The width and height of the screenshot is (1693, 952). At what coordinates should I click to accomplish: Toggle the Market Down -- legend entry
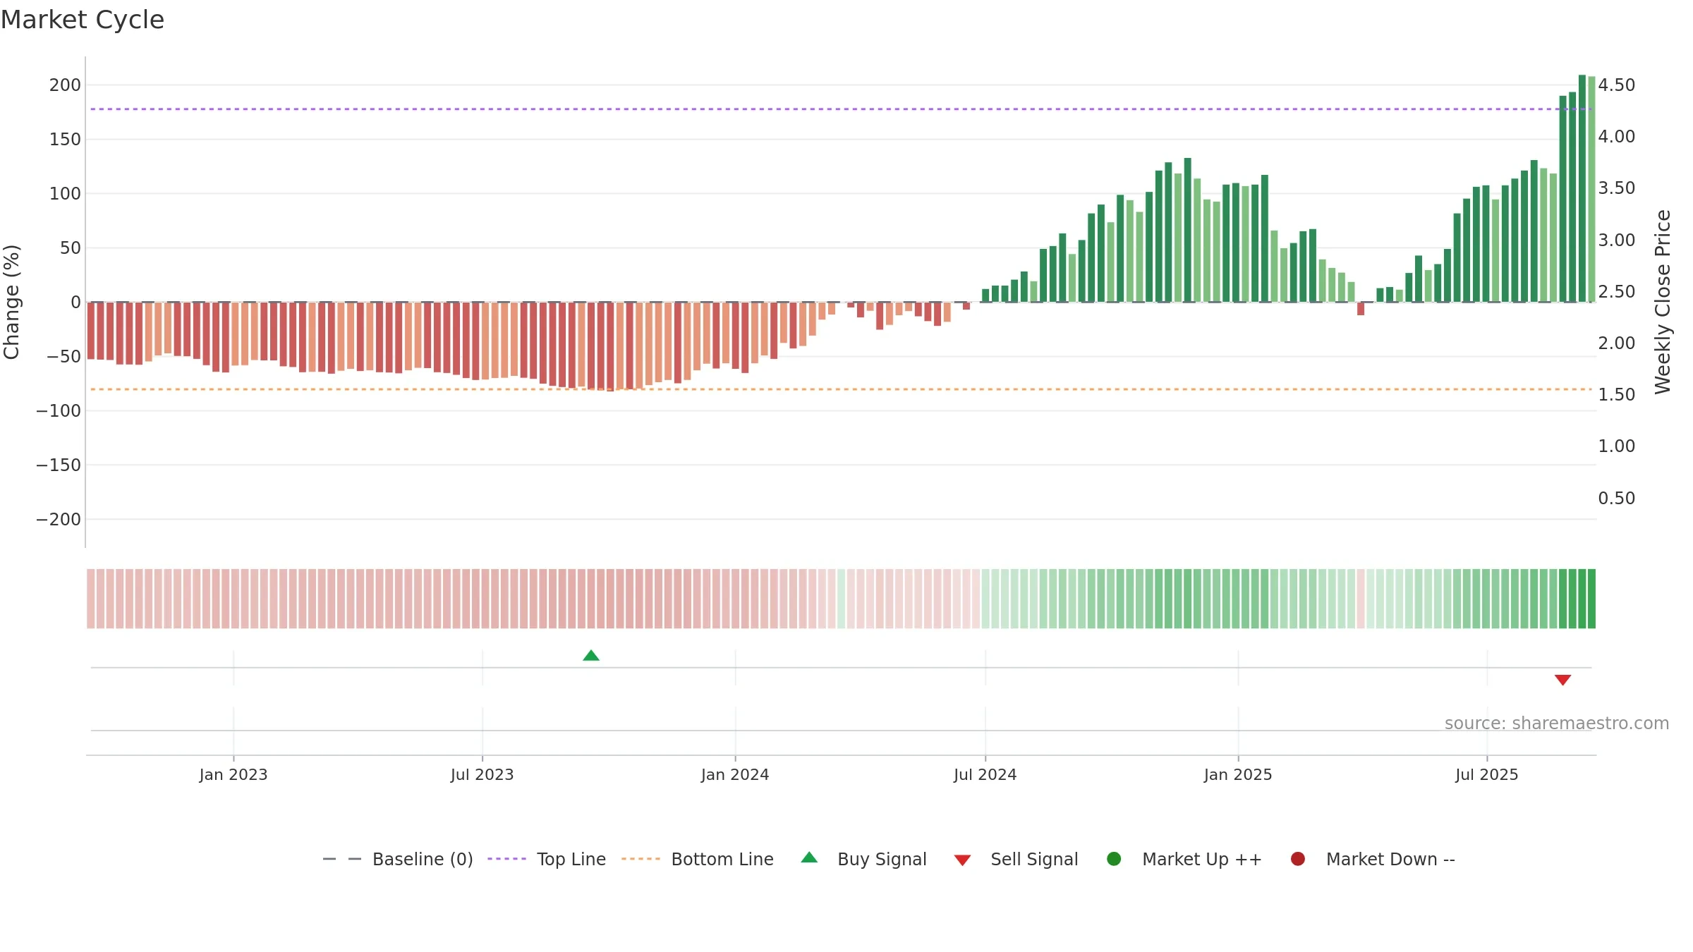[1373, 859]
